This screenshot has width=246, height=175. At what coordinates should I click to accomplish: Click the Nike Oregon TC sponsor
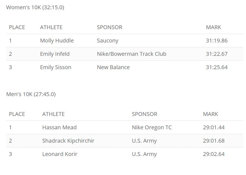pos(152,127)
